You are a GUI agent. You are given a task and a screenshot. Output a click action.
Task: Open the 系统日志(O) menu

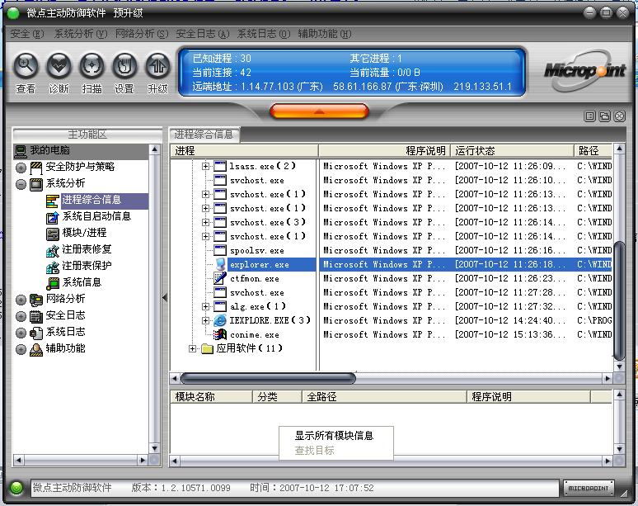(264, 34)
